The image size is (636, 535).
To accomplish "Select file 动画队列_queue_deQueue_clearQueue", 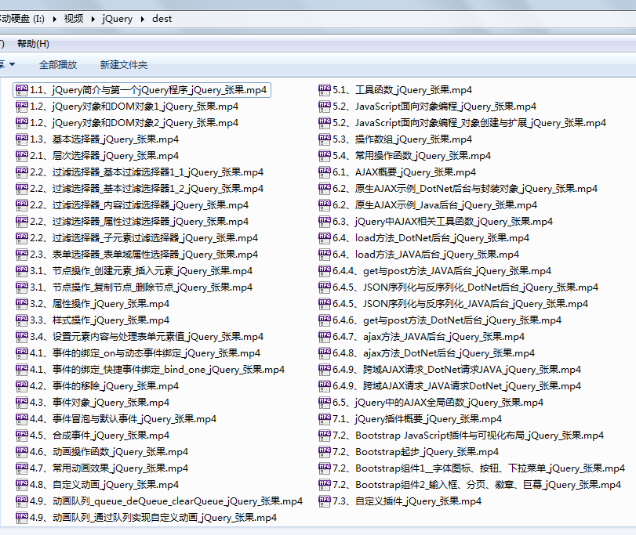I will coord(159,501).
